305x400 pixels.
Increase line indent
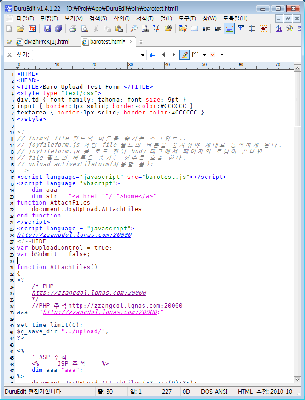(x=206, y=29)
